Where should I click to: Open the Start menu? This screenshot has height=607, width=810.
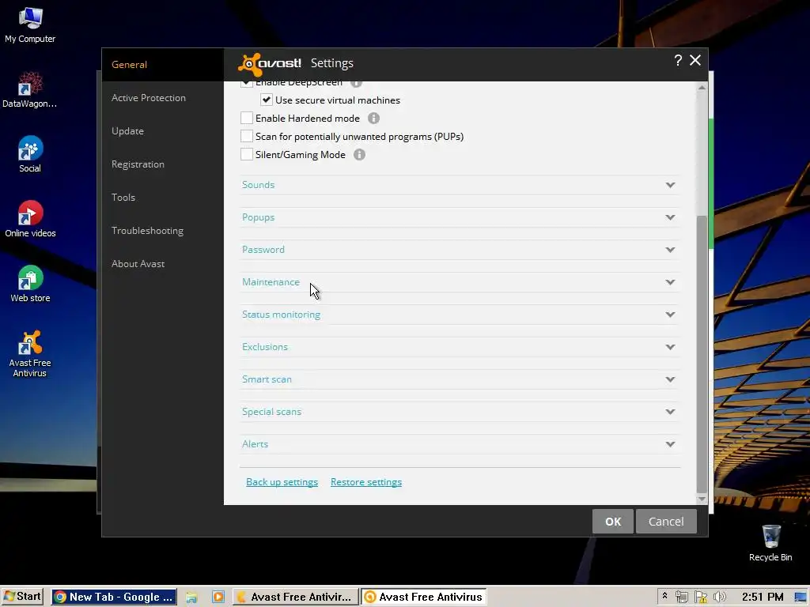click(x=22, y=598)
